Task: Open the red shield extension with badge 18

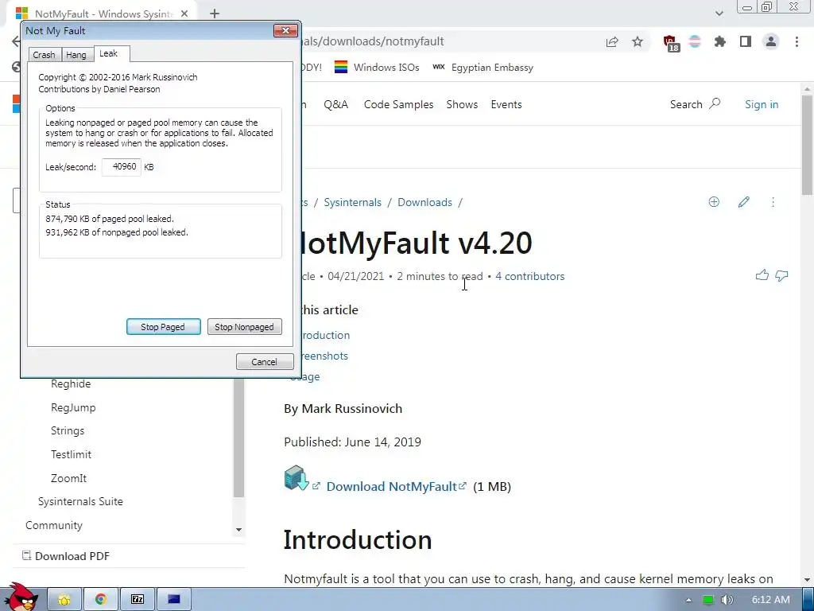Action: [671, 43]
